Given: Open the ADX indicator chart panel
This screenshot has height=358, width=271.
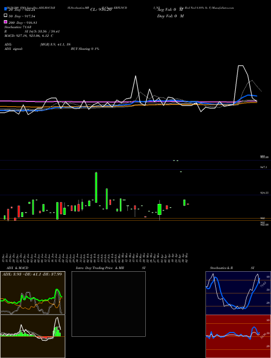Looking at the screenshot, I should coord(33,293).
